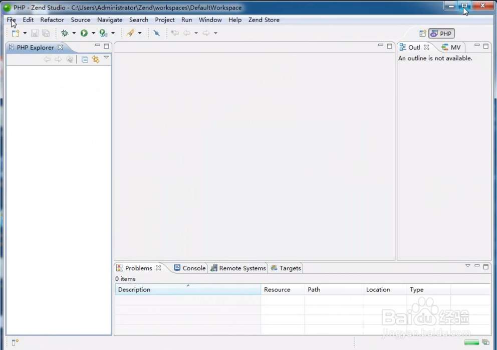This screenshot has height=350, width=497.
Task: Select the PHP perspective button
Action: pos(441,34)
